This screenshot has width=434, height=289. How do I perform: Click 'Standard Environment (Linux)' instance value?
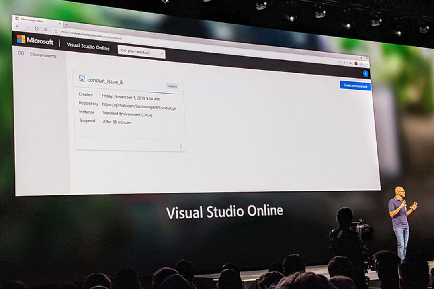tap(127, 114)
